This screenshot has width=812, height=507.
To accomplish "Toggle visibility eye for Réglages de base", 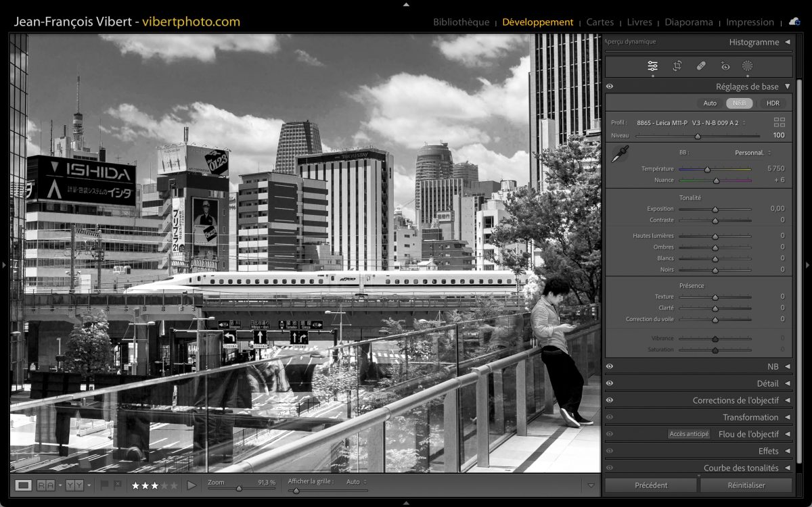I will [x=610, y=87].
